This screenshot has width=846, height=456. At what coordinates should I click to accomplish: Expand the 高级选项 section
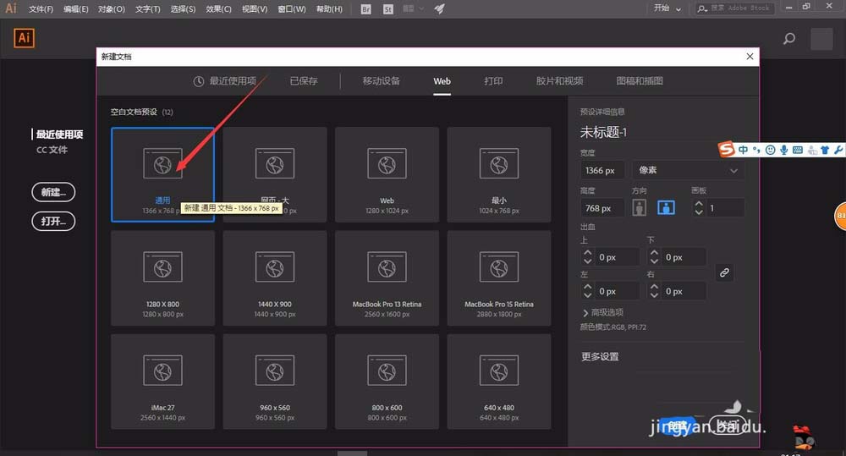click(602, 312)
